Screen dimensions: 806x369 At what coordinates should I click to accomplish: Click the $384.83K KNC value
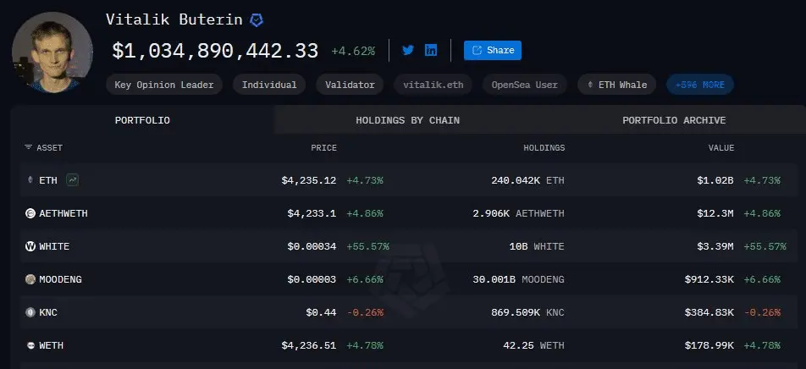click(709, 312)
